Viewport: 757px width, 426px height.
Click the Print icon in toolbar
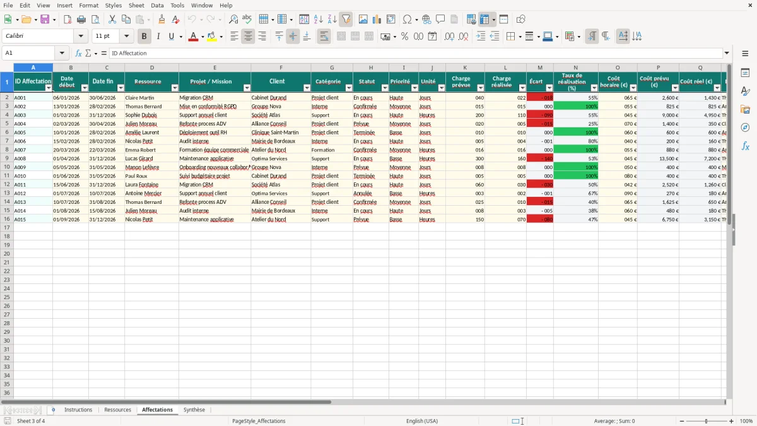(x=81, y=20)
